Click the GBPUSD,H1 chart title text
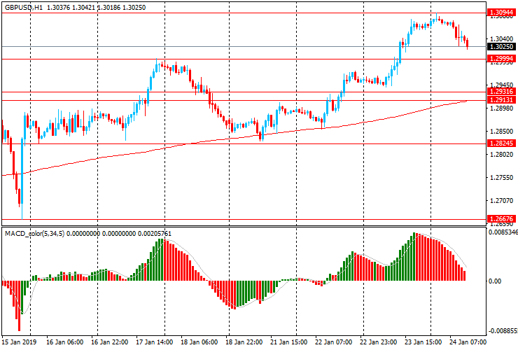This screenshot has height=350, width=518. [24, 7]
